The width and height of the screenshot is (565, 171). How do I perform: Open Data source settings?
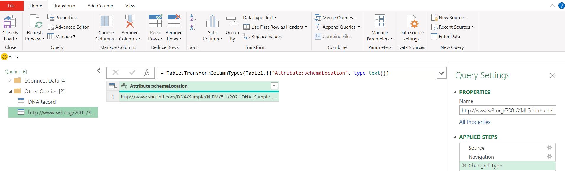[412, 28]
